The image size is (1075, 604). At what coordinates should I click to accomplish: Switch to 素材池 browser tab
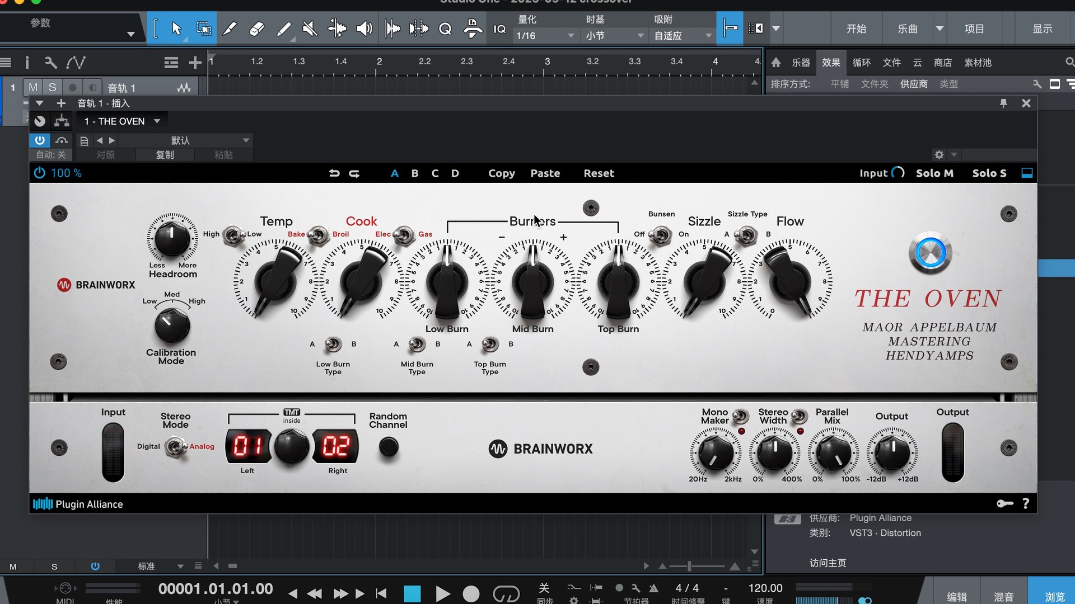pos(978,63)
